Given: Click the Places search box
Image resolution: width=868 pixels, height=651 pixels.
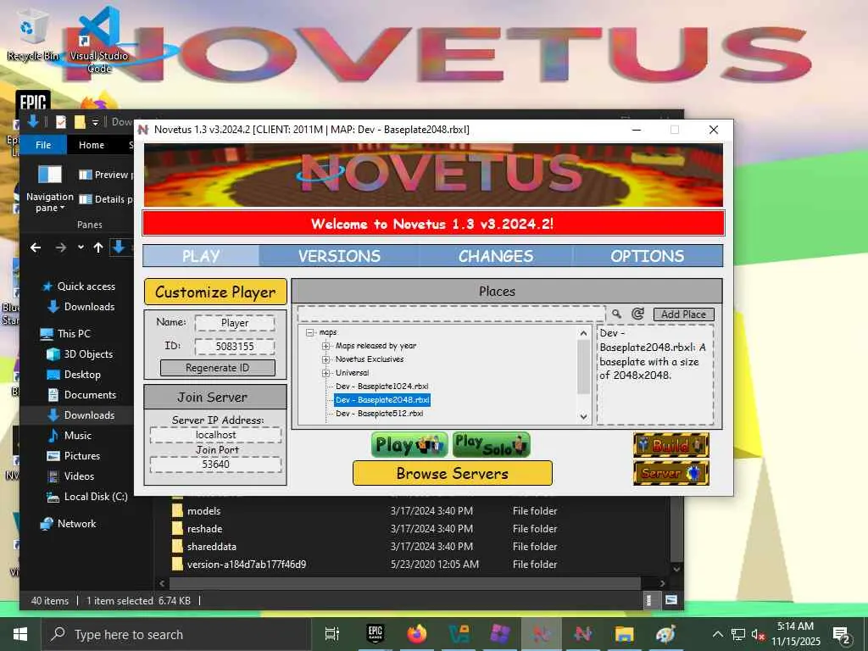Looking at the screenshot, I should [x=451, y=314].
